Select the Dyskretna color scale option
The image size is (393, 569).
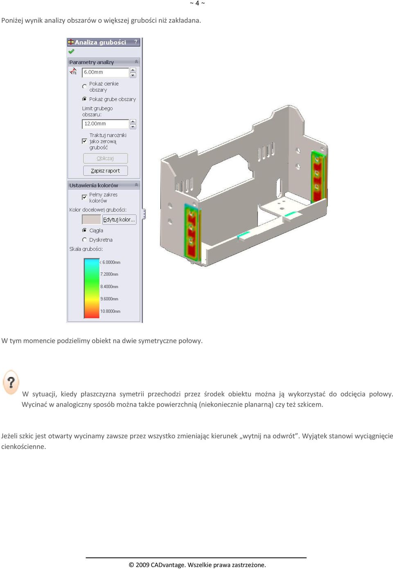[x=84, y=240]
